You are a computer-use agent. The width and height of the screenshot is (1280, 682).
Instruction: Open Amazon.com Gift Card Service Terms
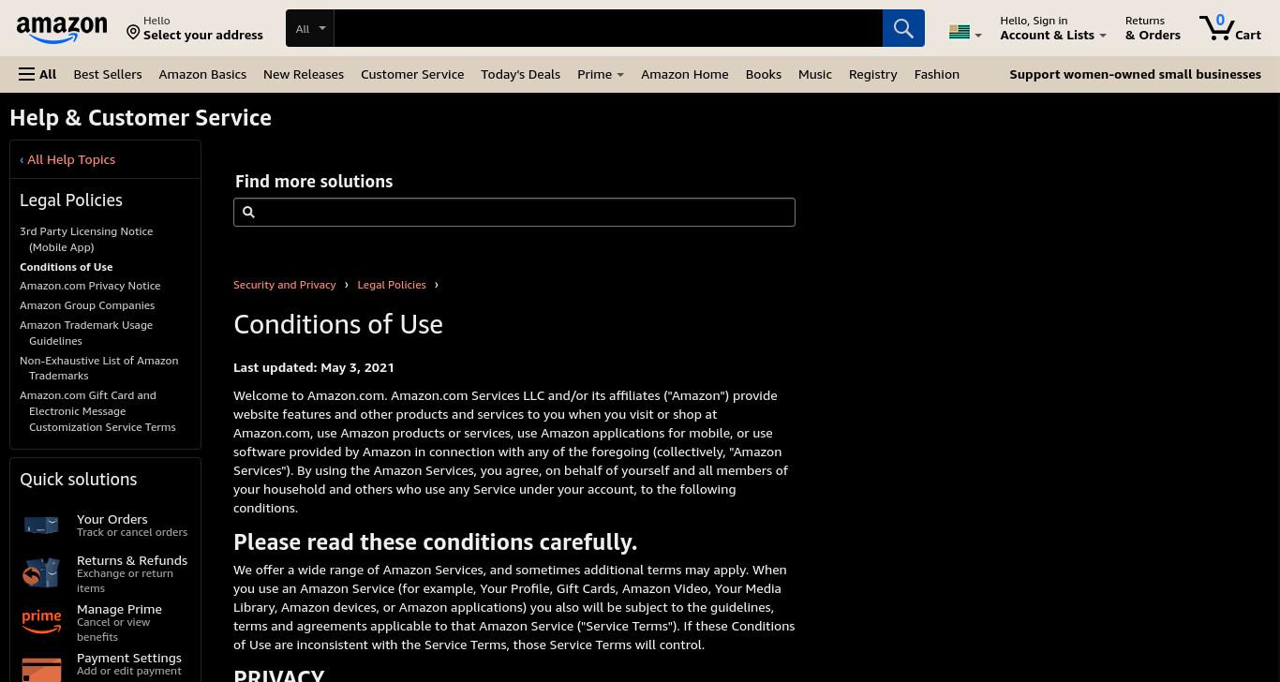[97, 411]
